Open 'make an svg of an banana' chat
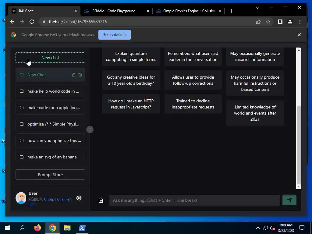This screenshot has height=234, width=312. pyautogui.click(x=50, y=157)
